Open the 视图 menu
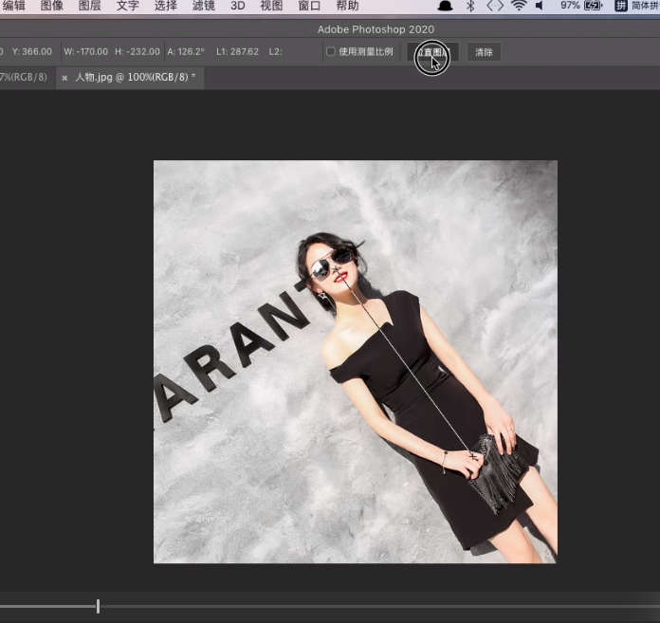This screenshot has width=660, height=623. (x=271, y=6)
